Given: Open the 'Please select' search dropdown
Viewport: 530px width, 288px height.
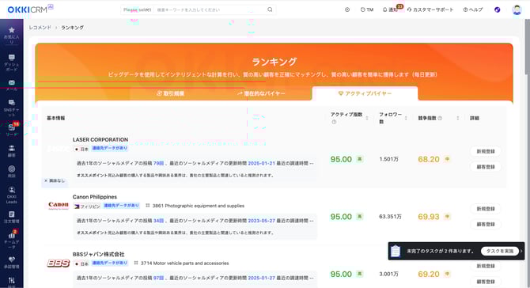Looking at the screenshot, I should pos(137,9).
